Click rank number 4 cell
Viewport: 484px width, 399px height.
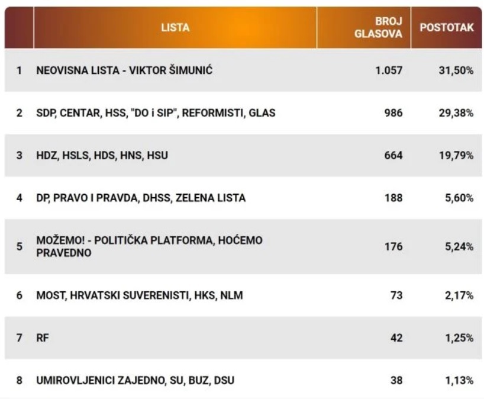pyautogui.click(x=19, y=198)
